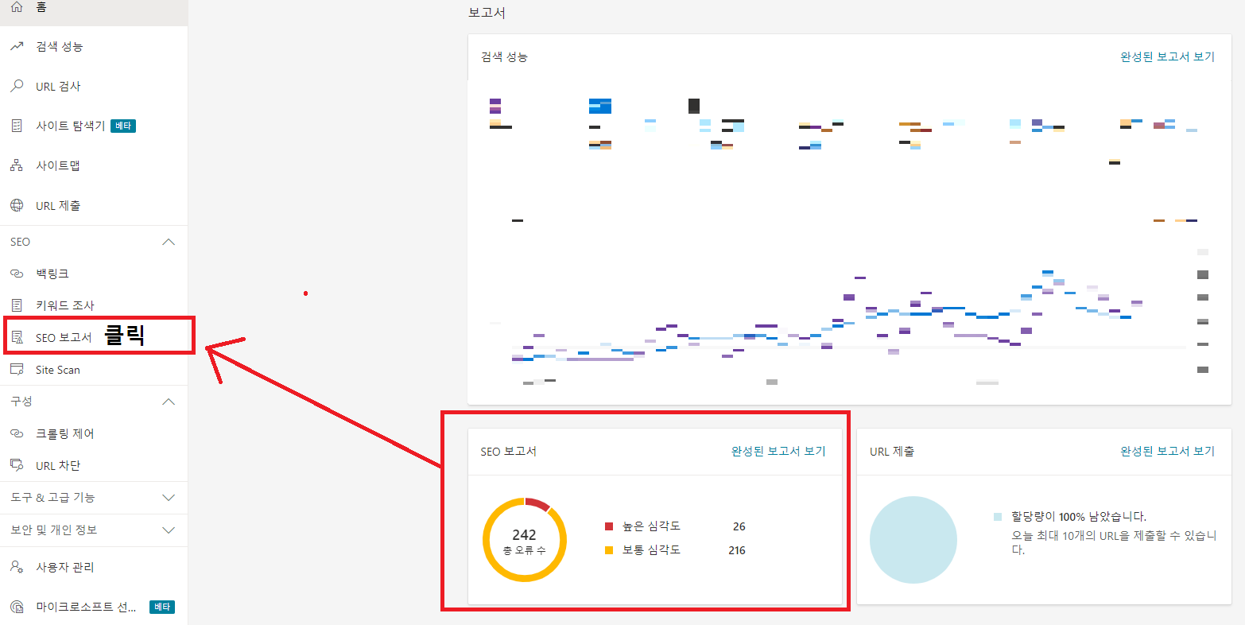
Task: Click the 216 error count value
Action: pyautogui.click(x=737, y=550)
